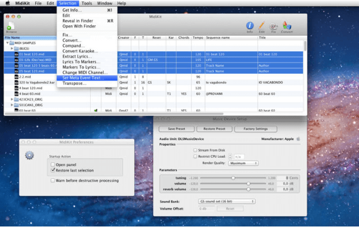The height and width of the screenshot is (227, 359).
Task: Choose Change MIDI Channel menu item
Action: [87, 73]
